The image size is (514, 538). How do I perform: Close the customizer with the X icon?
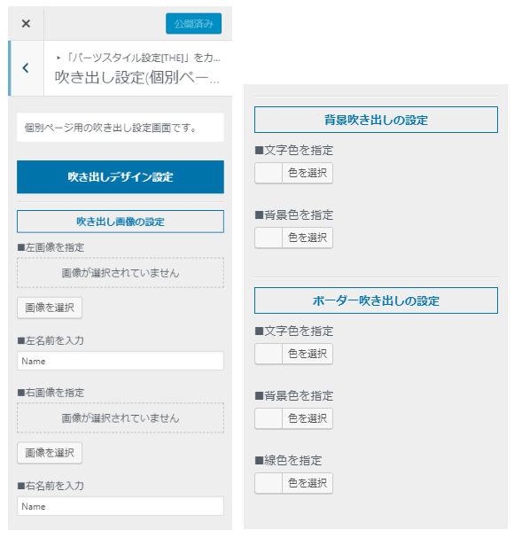click(26, 23)
